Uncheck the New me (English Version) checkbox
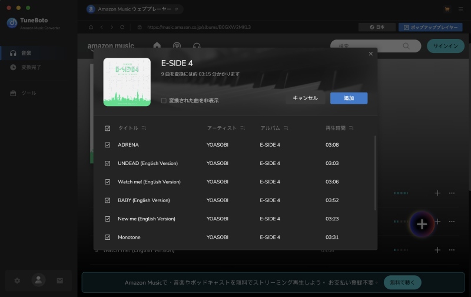The height and width of the screenshot is (297, 471). pos(108,219)
